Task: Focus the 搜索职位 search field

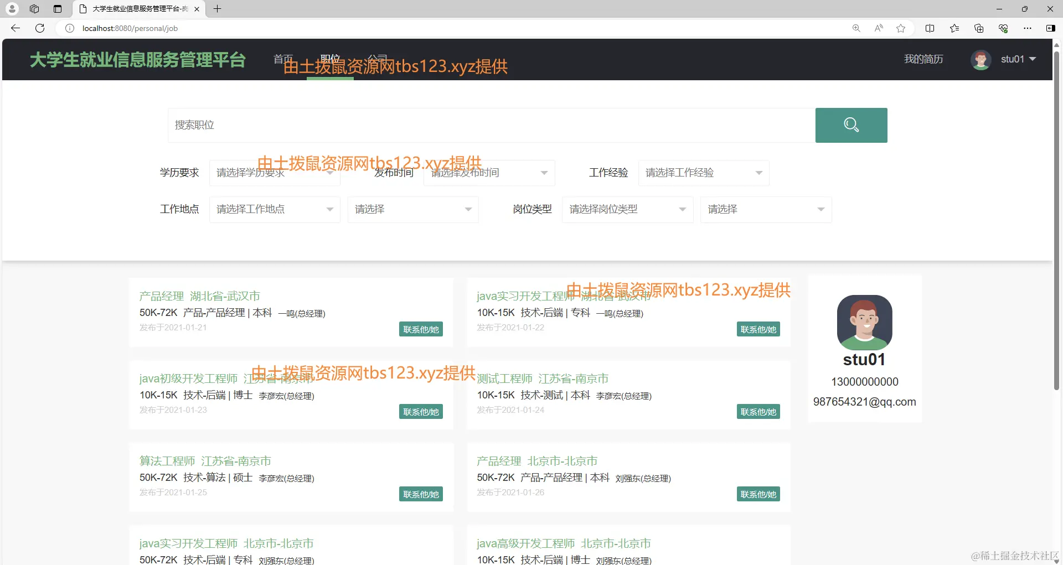Action: point(492,125)
